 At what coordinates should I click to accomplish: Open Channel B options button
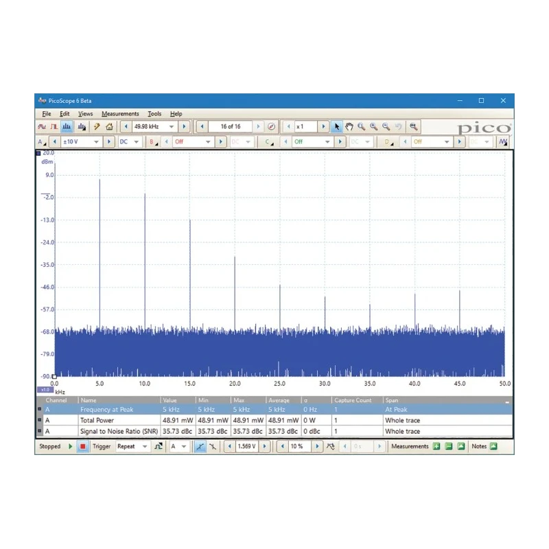click(154, 142)
